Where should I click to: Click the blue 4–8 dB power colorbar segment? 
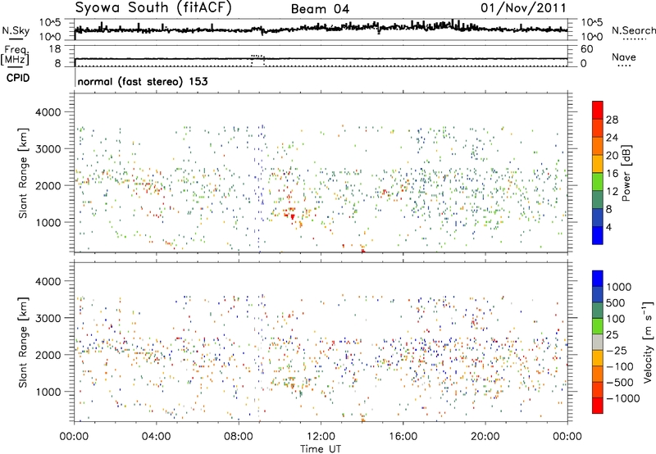pos(598,218)
